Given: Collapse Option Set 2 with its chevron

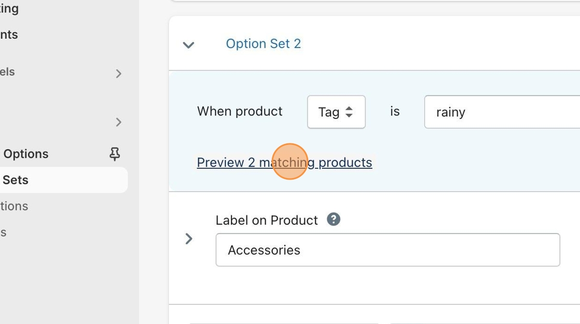Looking at the screenshot, I should coord(189,45).
